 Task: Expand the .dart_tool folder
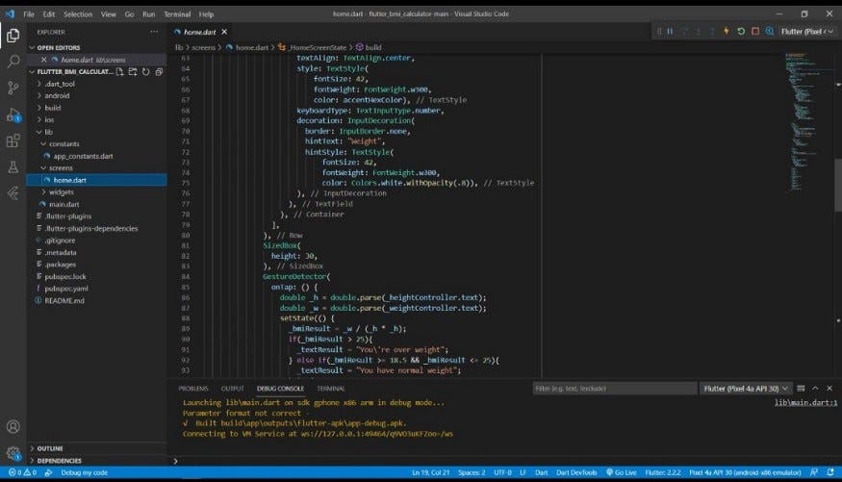60,84
